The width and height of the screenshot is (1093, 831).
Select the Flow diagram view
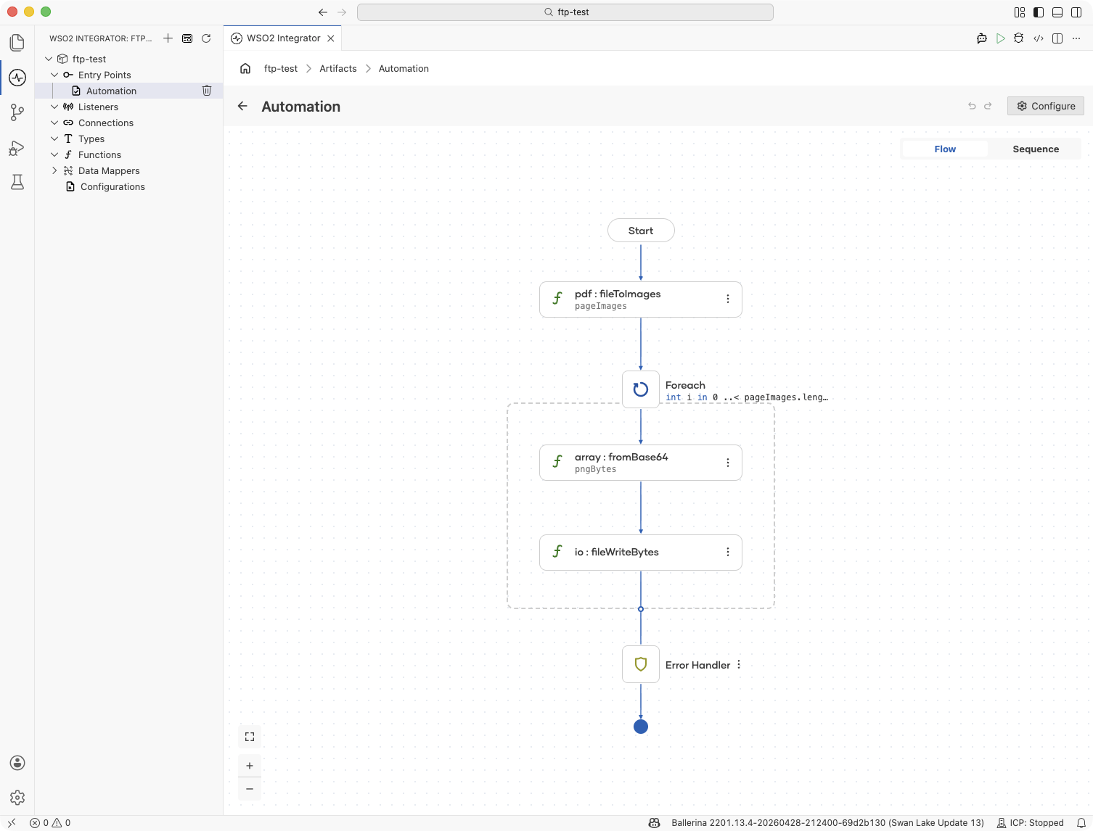point(945,149)
